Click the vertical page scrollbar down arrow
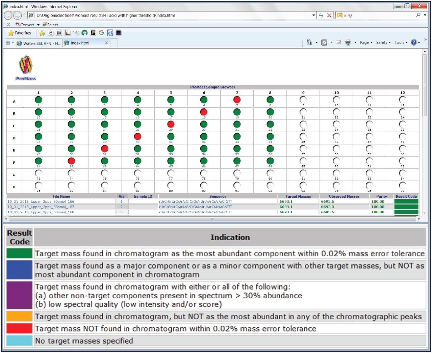Image resolution: width=432 pixels, height=353 pixels. (425, 214)
